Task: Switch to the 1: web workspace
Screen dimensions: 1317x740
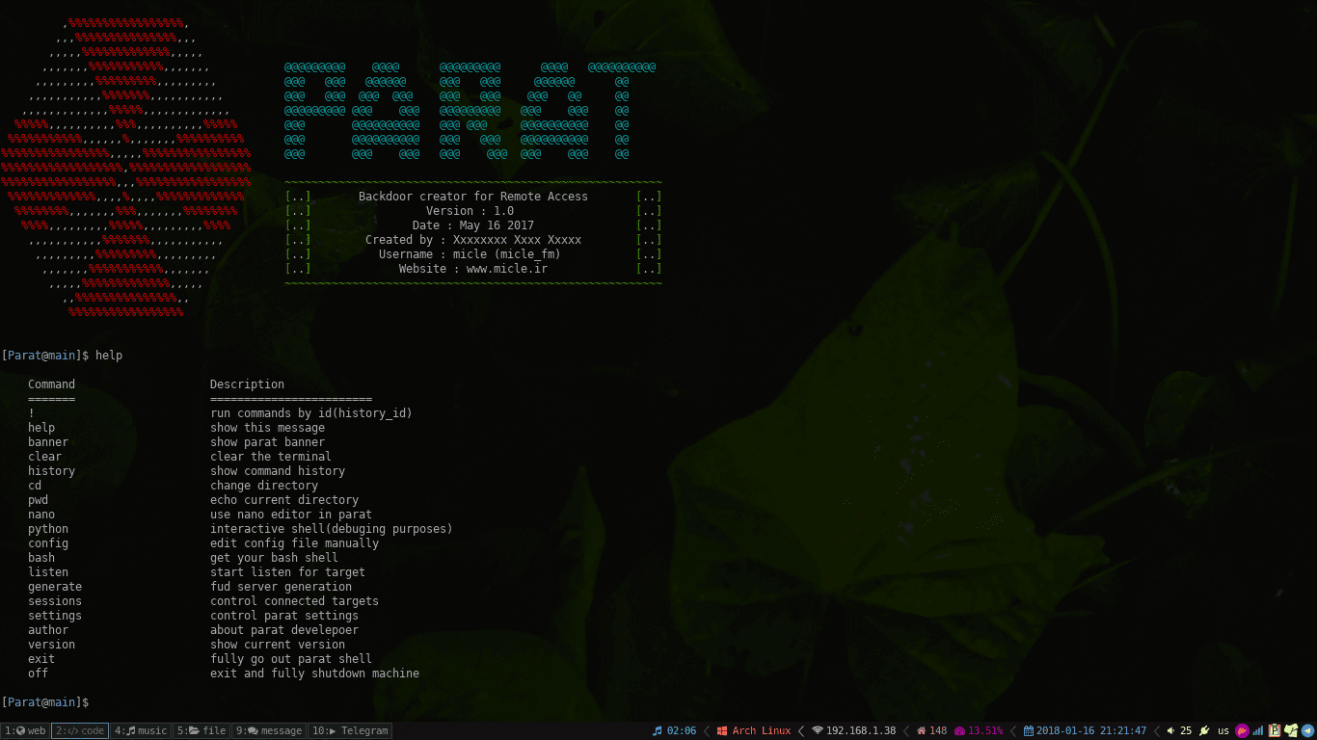Action: 24,730
